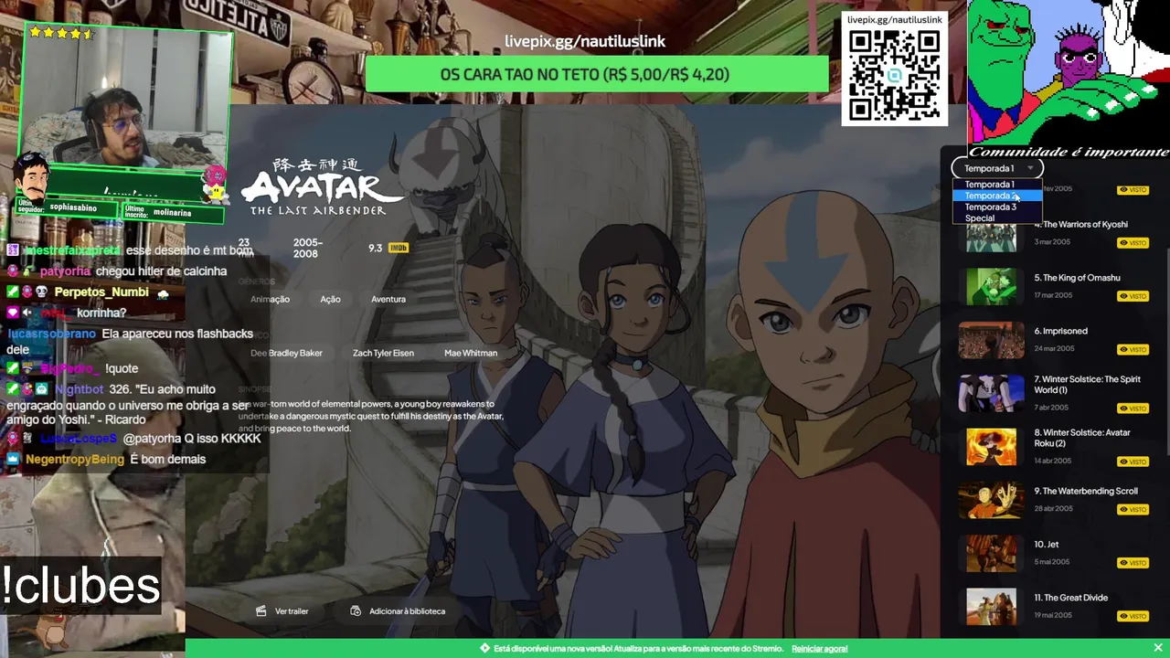
Task: Toggle watched badge on episode Jet
Action: click(1133, 563)
